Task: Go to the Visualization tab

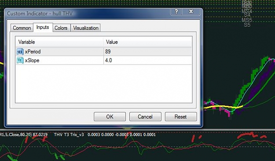Action: pyautogui.click(x=86, y=28)
